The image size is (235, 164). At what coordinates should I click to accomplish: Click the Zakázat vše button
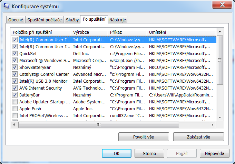(198, 137)
